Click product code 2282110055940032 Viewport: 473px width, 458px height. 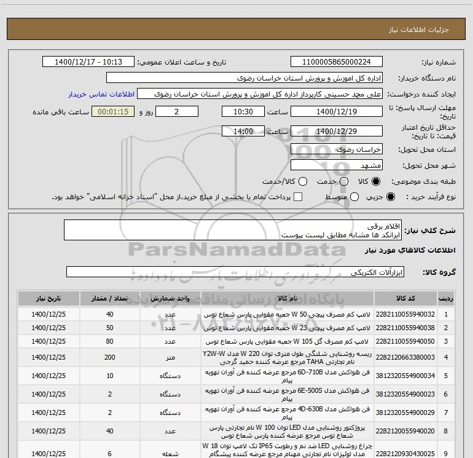pos(405,314)
